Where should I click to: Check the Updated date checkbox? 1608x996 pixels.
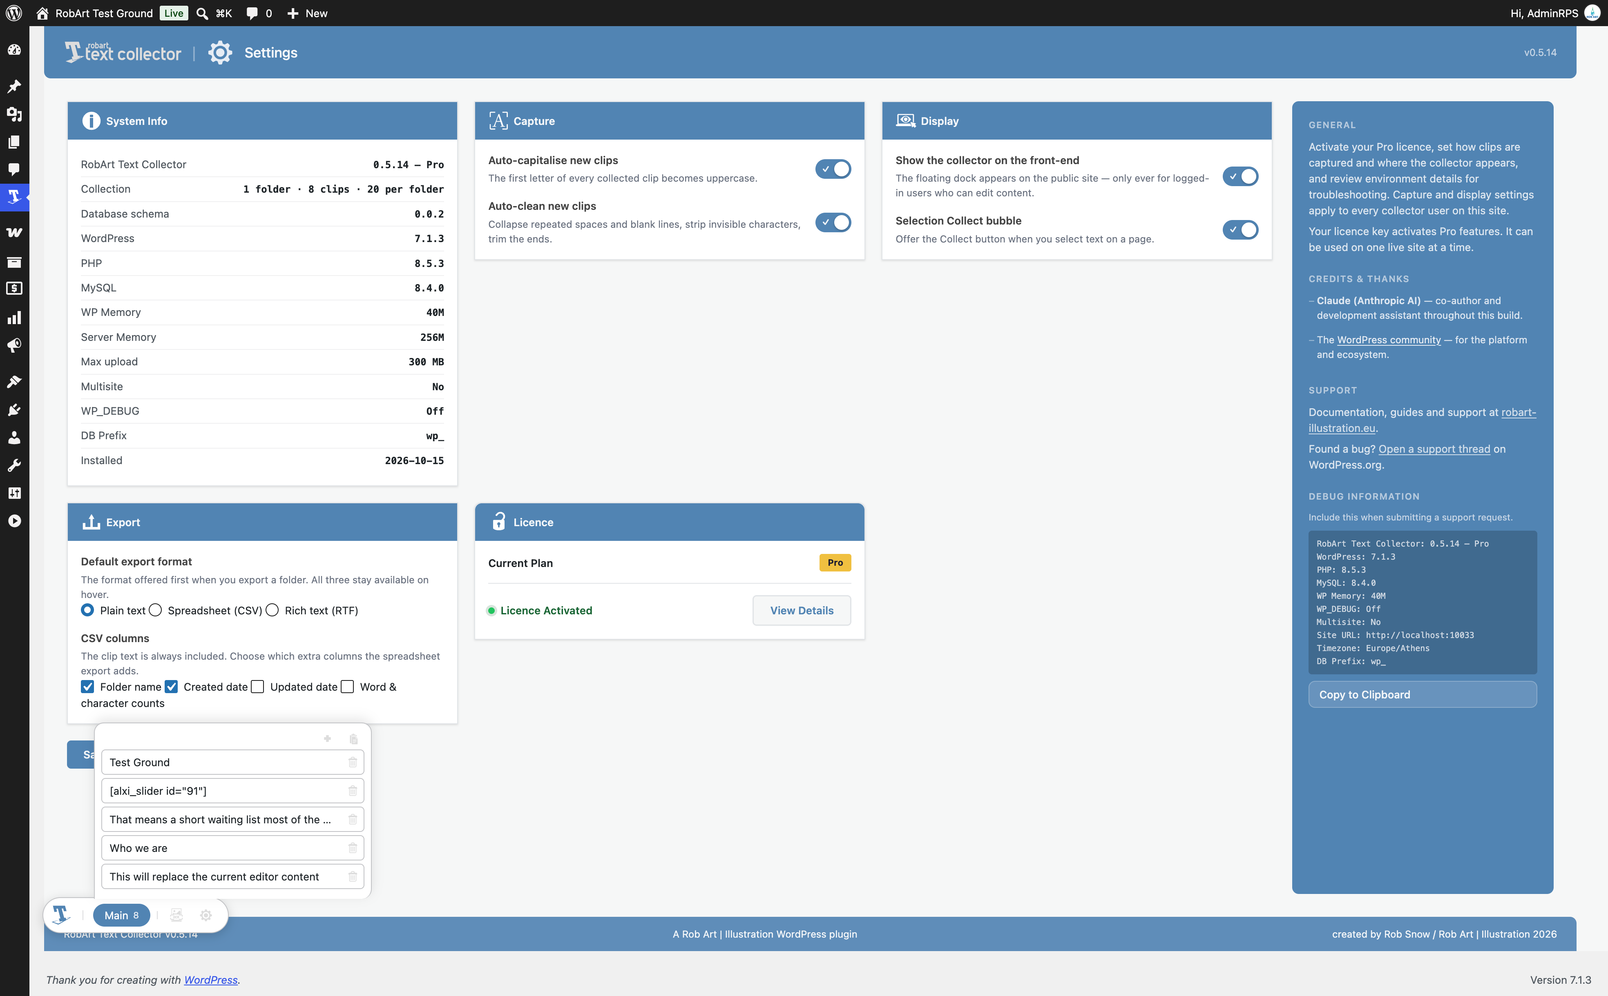(x=258, y=687)
